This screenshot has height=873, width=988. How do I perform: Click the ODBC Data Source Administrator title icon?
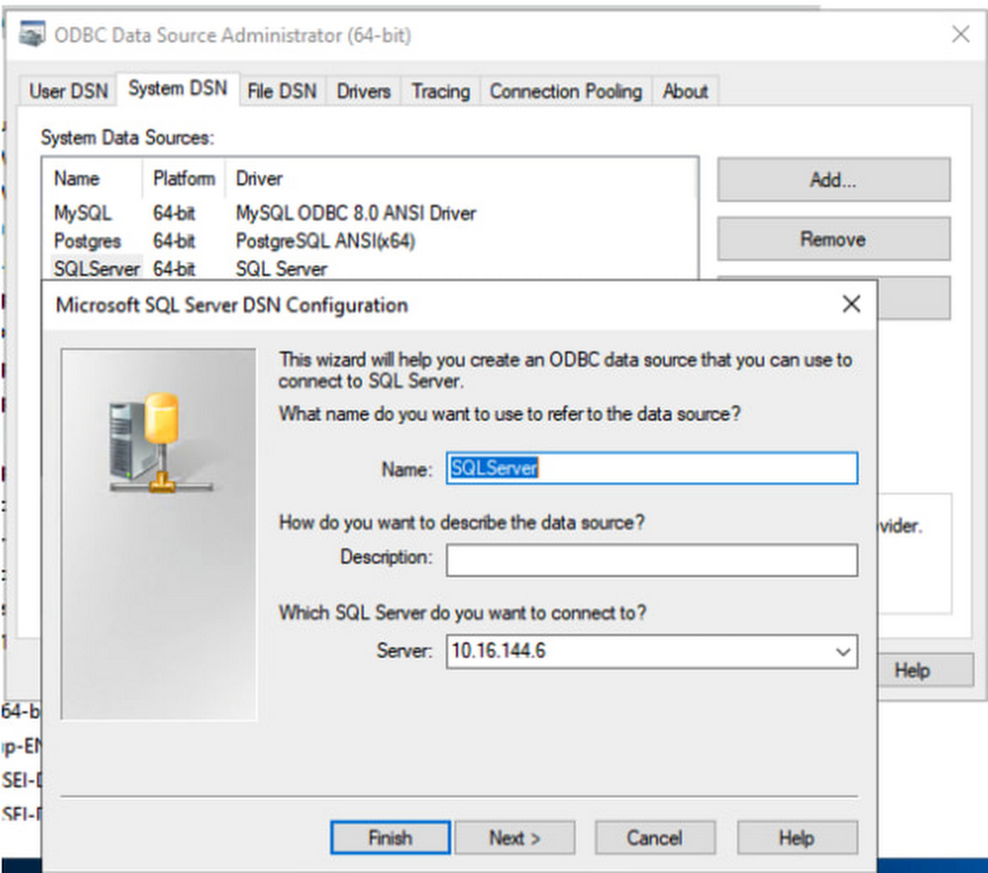coord(33,36)
